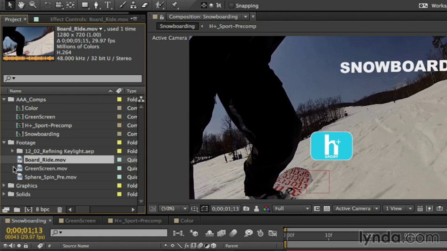
Task: Delete selected item with trash icon
Action: click(60, 210)
